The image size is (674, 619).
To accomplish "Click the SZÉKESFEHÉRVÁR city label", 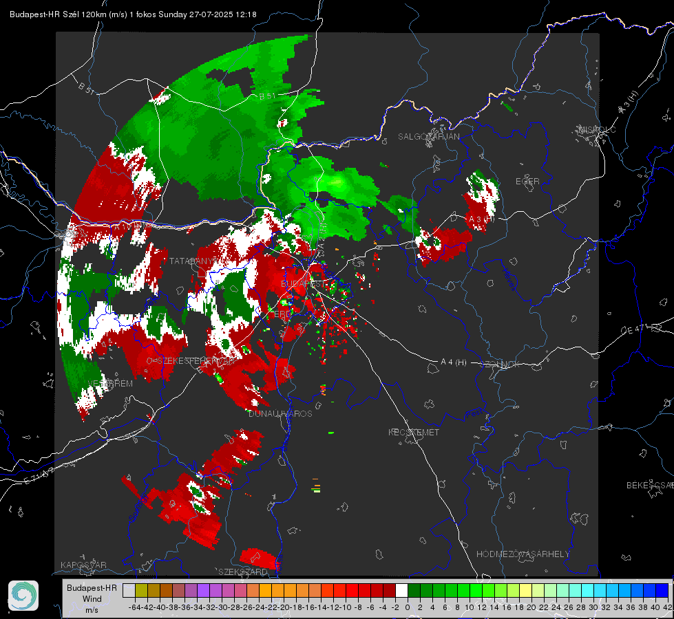I will 196,361.
